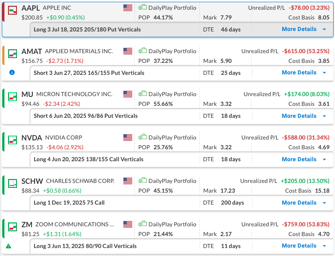This screenshot has height=256, width=335.
Task: Click Long 4 Jun 20, 2025 138/155 Call Verticals
Action: 88,159
